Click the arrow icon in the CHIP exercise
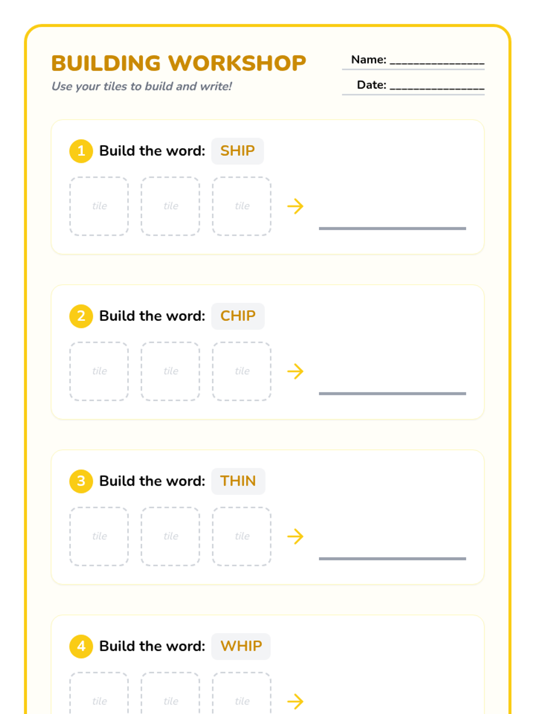 (295, 371)
